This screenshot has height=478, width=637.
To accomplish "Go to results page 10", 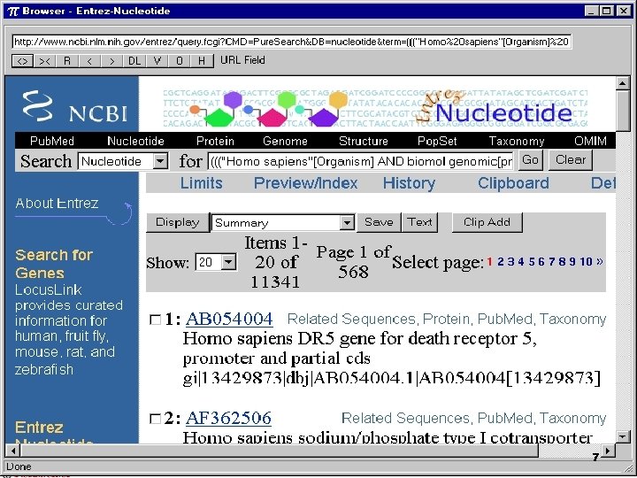I will (587, 261).
